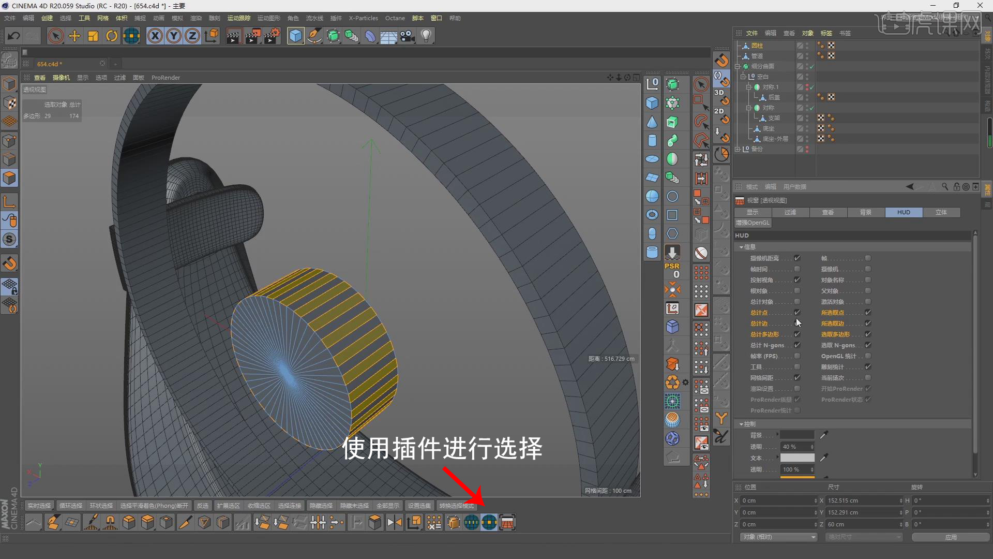Toggle the Y axis lock icon
The height and width of the screenshot is (559, 993).
(x=174, y=36)
